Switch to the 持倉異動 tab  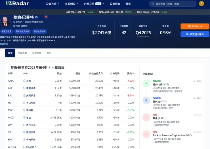(x=22, y=53)
